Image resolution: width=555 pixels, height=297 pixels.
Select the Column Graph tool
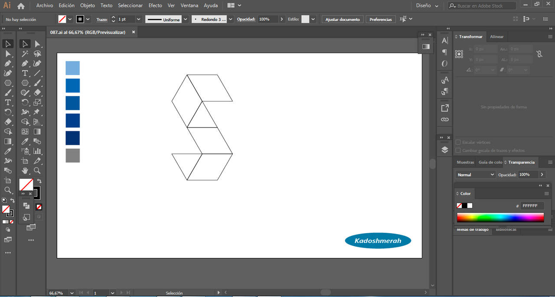click(38, 151)
